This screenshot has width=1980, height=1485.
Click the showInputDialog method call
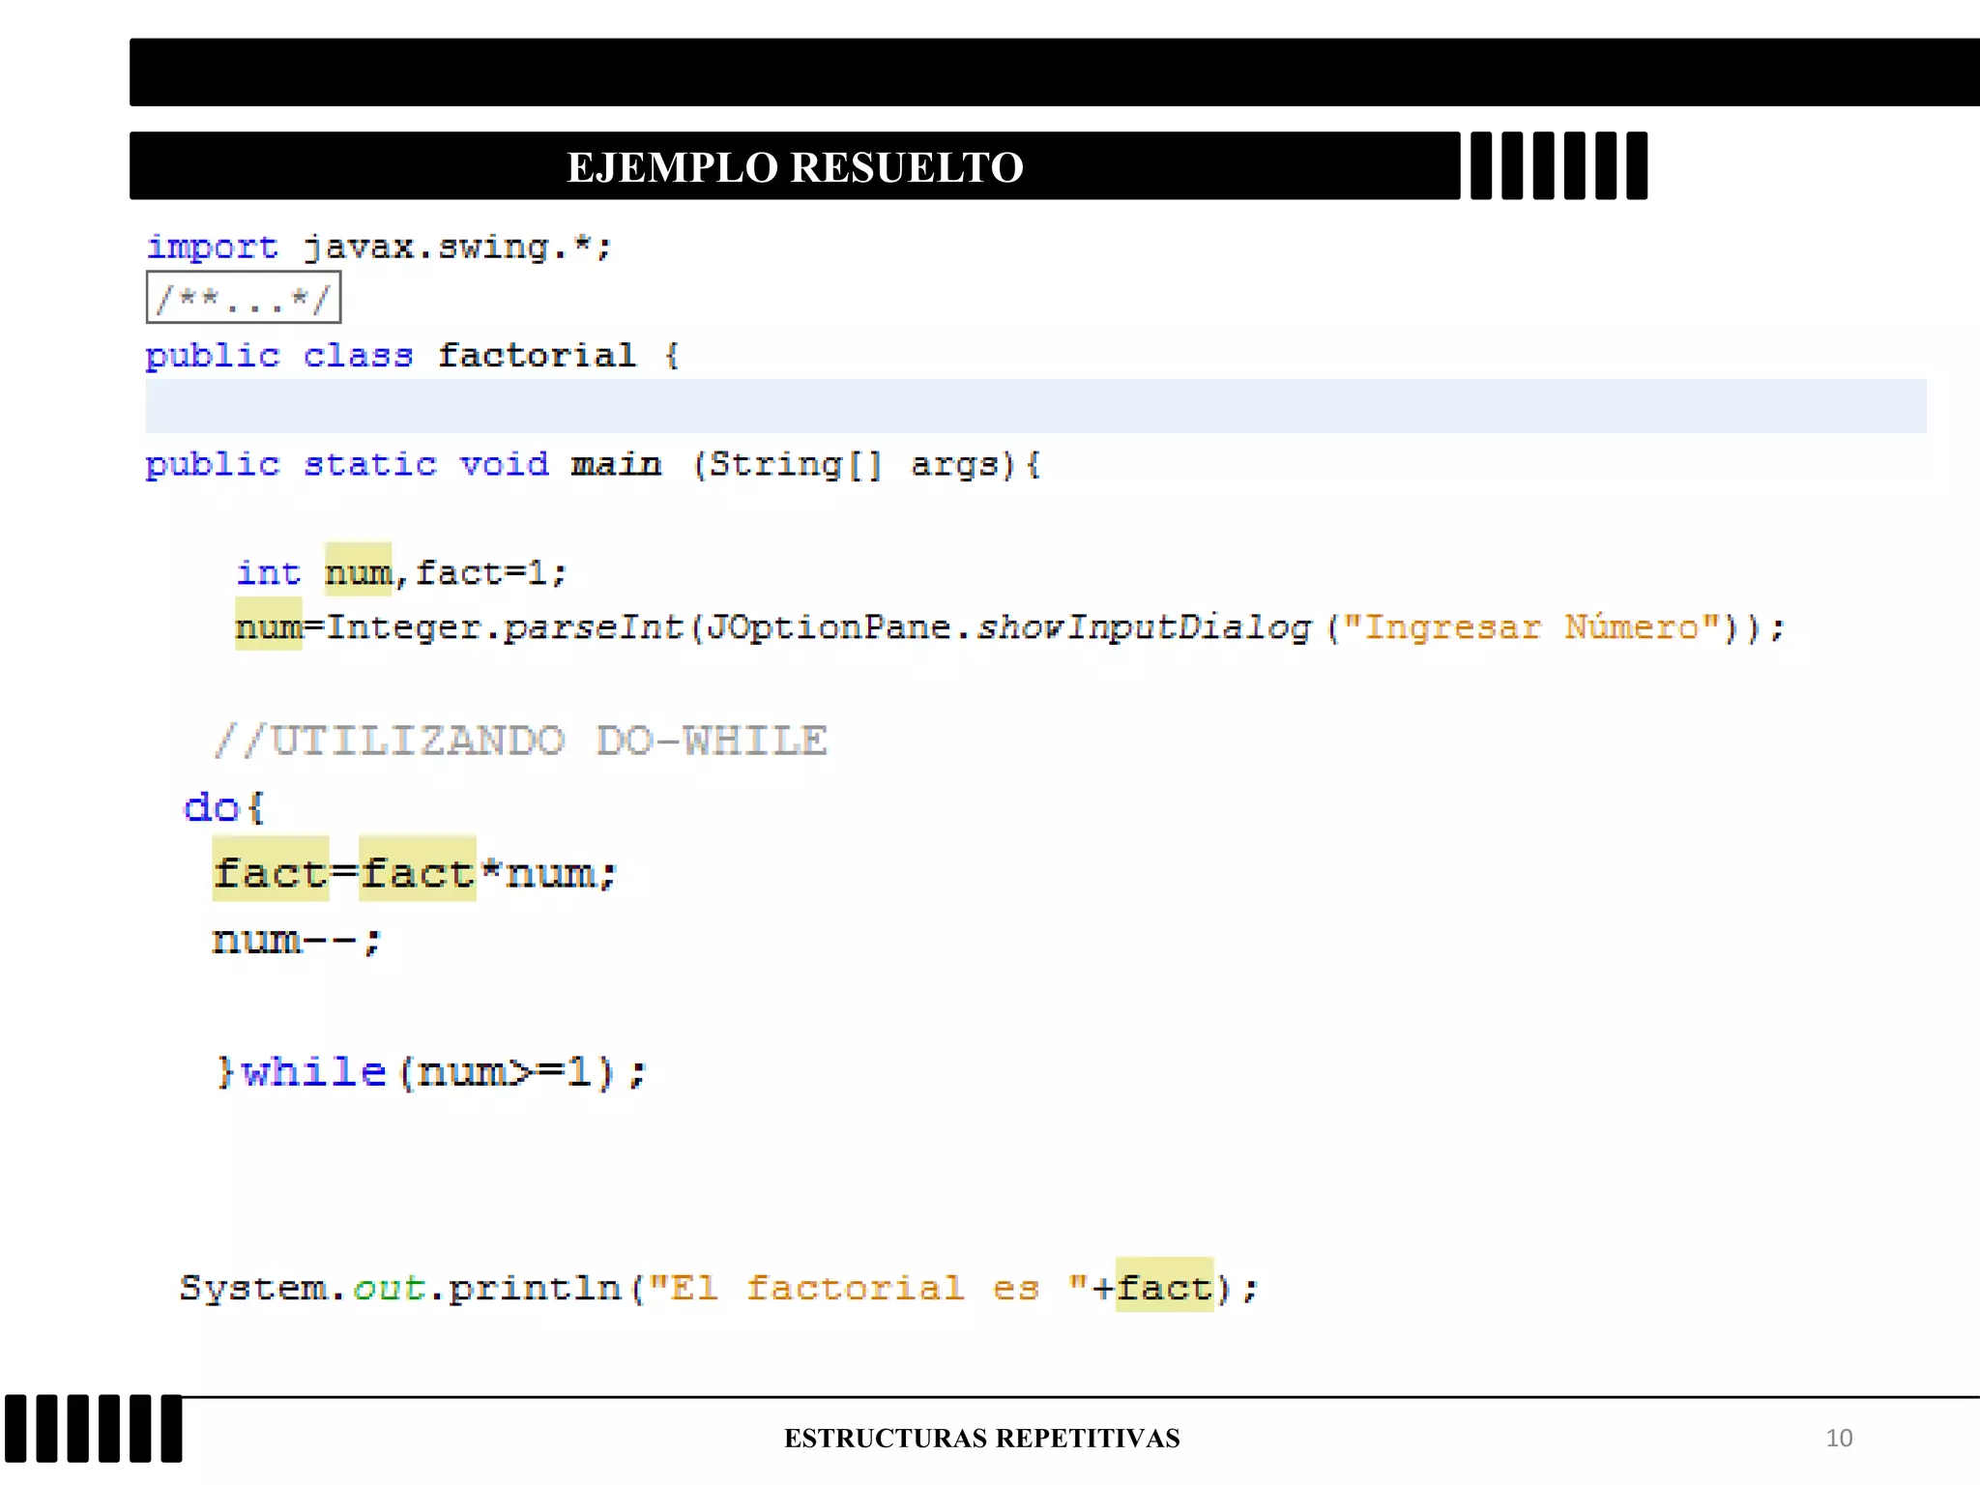1144,627
